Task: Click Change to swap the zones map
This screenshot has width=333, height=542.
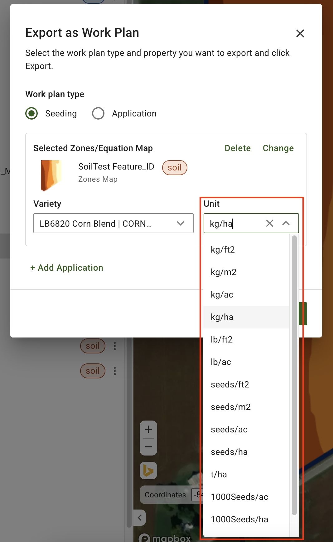Action: (x=278, y=148)
